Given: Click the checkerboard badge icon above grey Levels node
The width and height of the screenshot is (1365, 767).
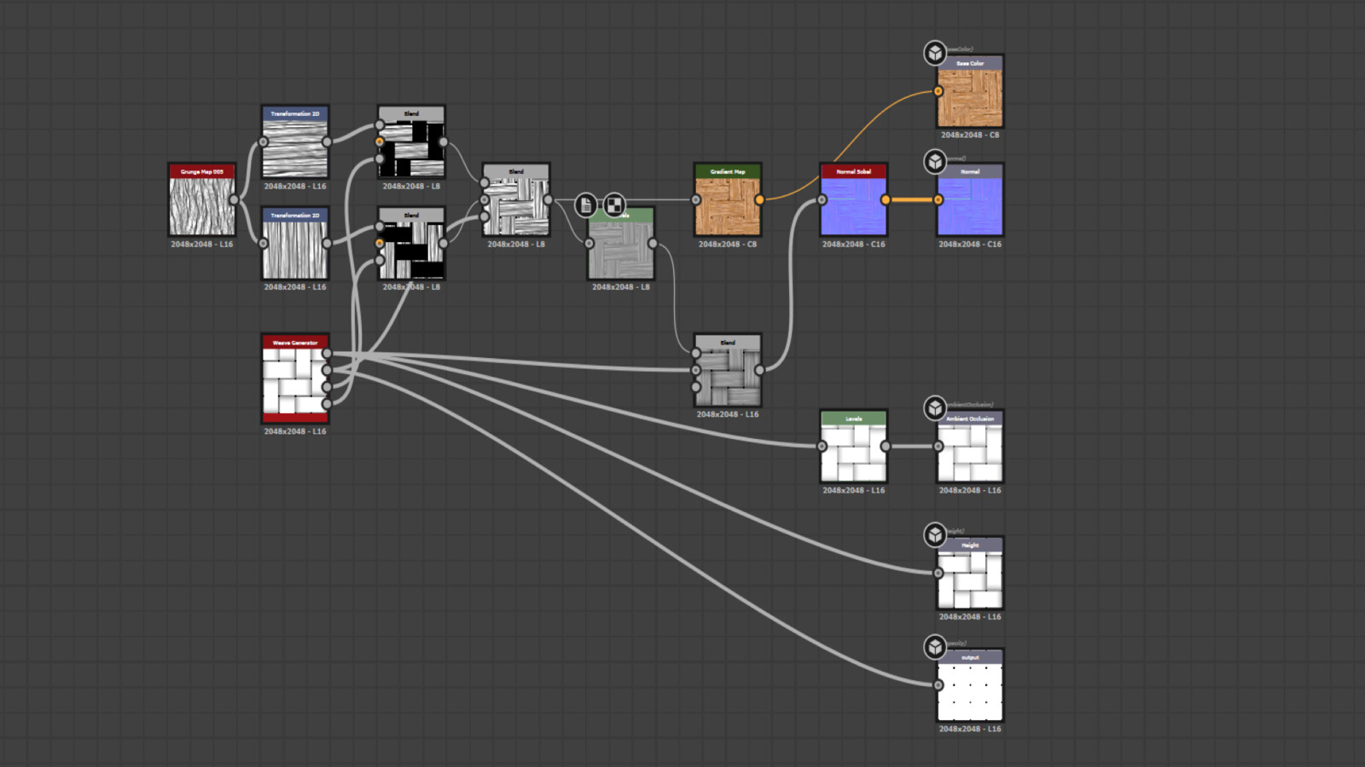Looking at the screenshot, I should tap(614, 205).
